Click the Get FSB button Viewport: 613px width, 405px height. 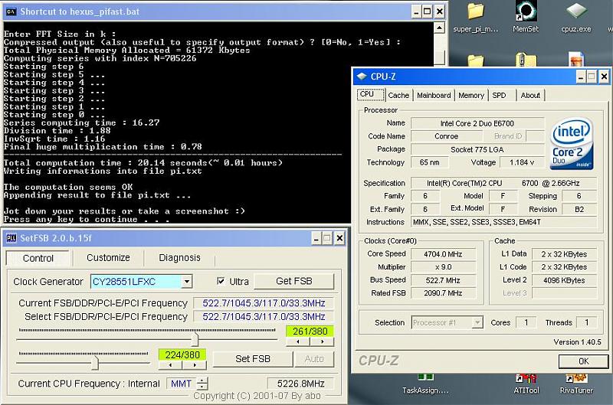pyautogui.click(x=294, y=281)
